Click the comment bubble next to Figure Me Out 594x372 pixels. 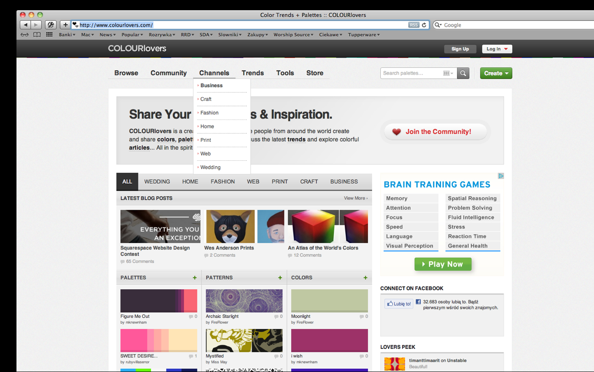point(192,317)
